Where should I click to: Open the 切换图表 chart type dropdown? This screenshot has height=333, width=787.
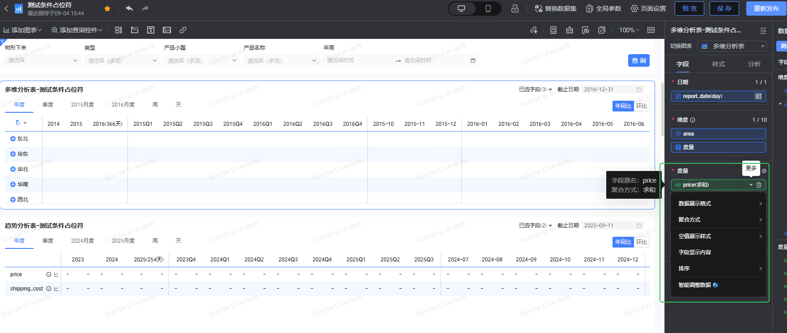(x=732, y=46)
